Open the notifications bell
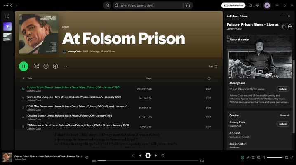This screenshot has height=165, width=296. [x=251, y=5]
